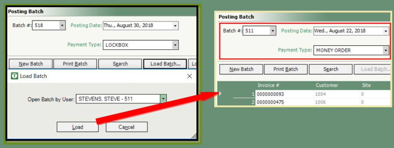The width and height of the screenshot is (394, 148).
Task: Click Search in right Posting Batch window
Action: (x=331, y=69)
